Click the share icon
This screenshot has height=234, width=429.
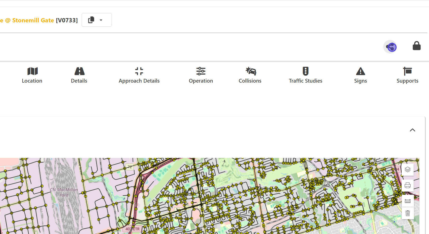[390, 47]
